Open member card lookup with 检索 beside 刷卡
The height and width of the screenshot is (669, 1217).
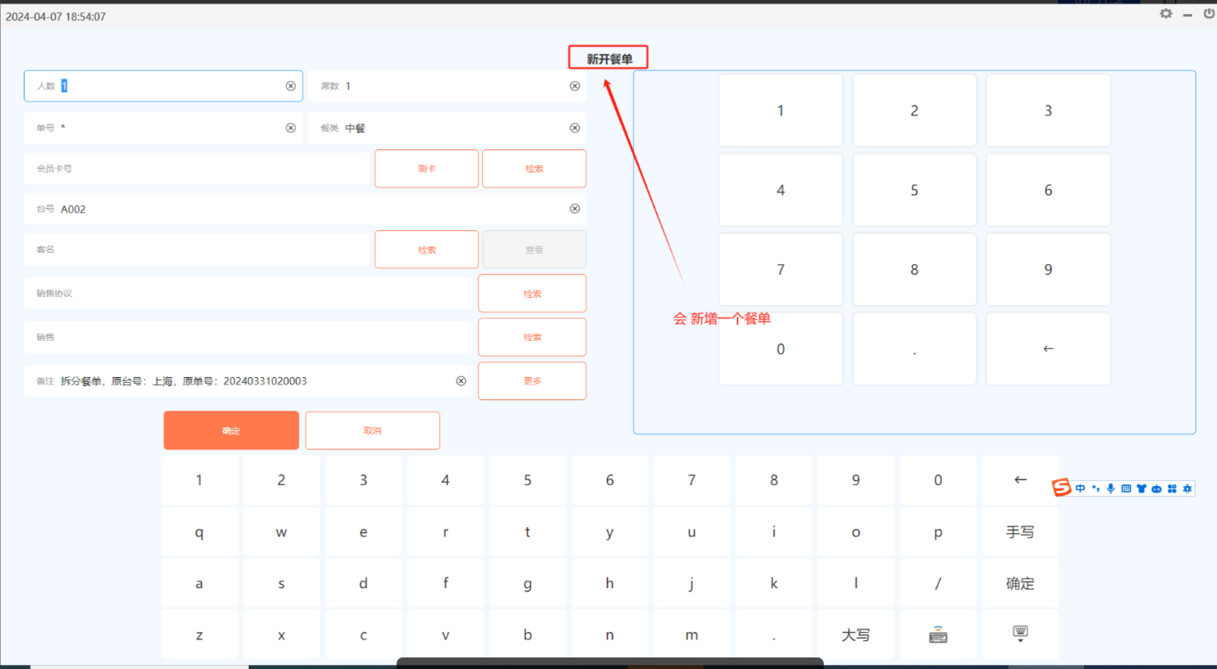coord(533,168)
